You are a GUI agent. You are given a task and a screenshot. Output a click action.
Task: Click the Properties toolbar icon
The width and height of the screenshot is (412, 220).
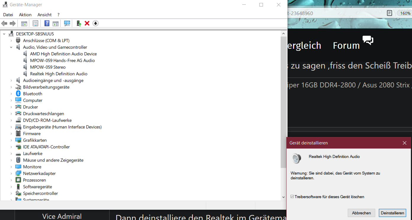pyautogui.click(x=35, y=23)
